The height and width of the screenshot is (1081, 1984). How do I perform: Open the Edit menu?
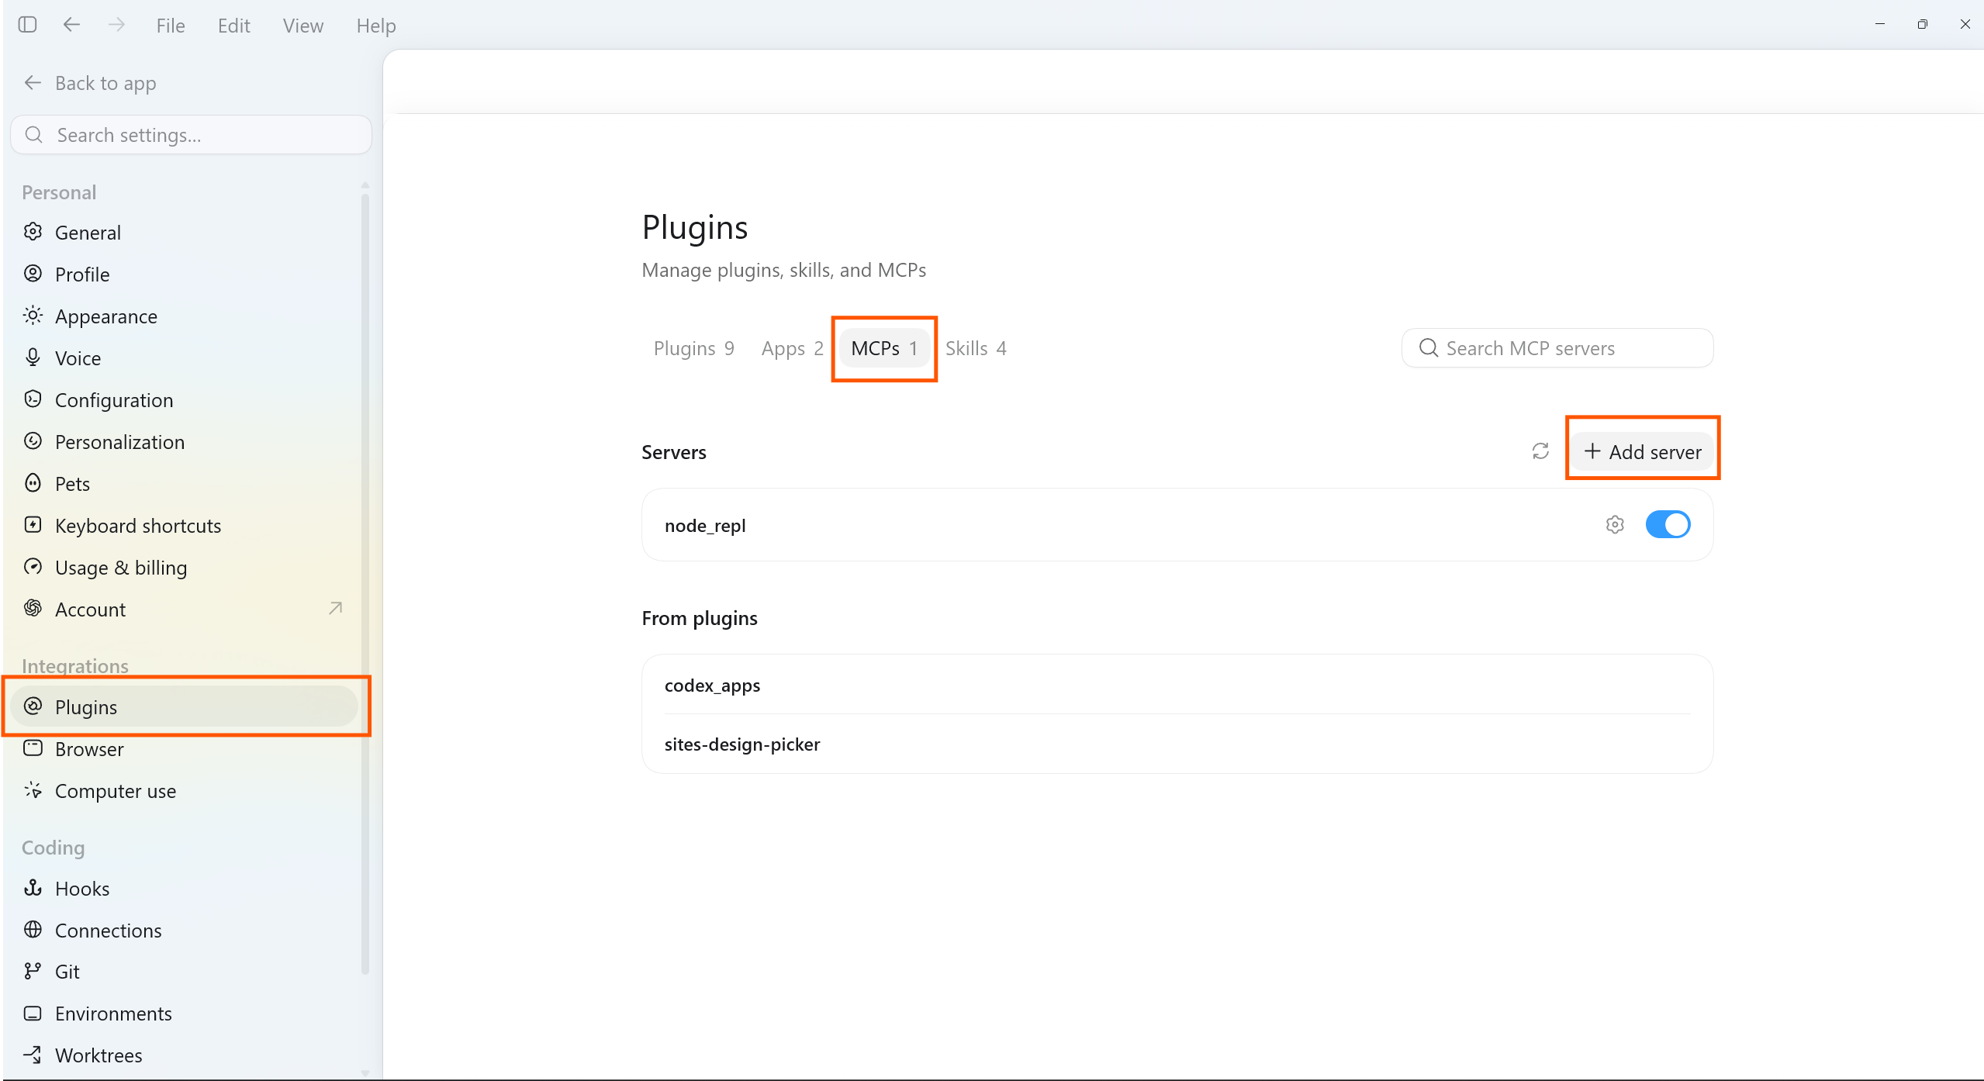tap(233, 26)
